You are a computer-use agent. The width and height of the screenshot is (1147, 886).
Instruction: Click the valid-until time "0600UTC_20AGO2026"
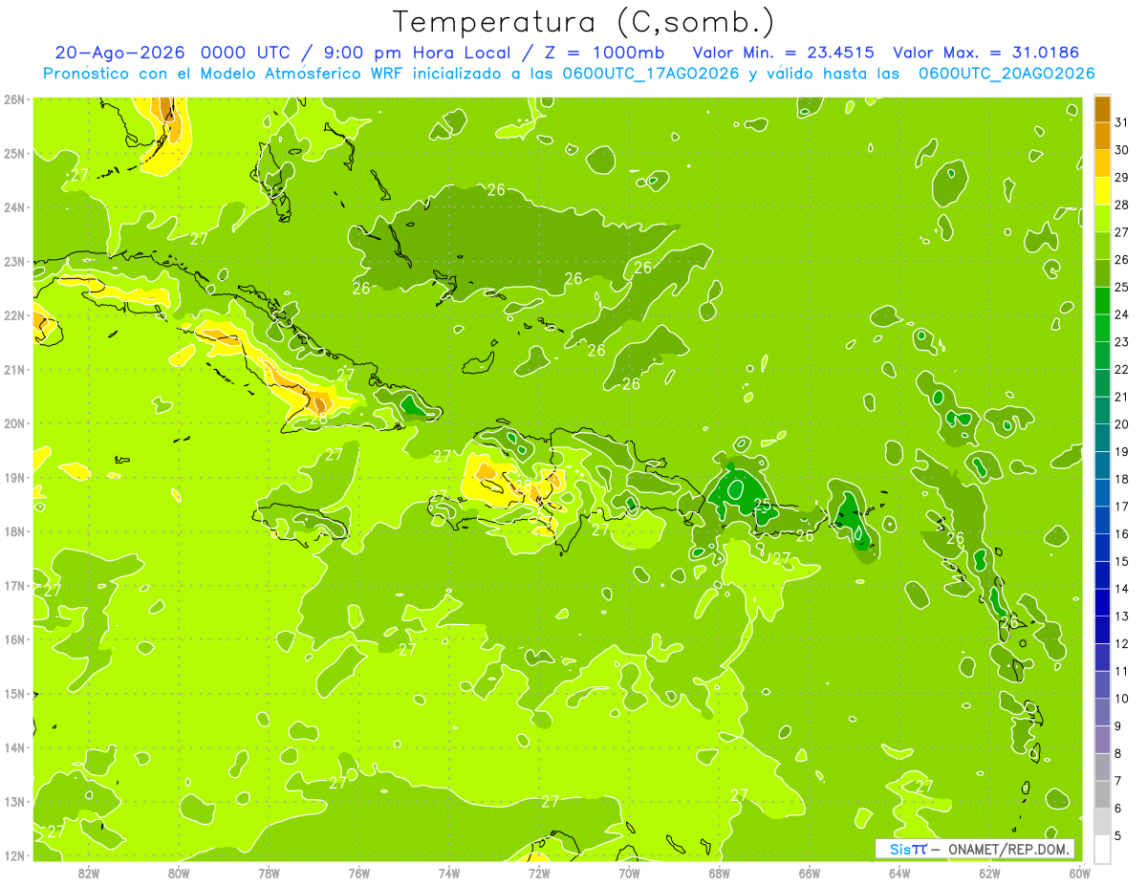pos(1006,74)
